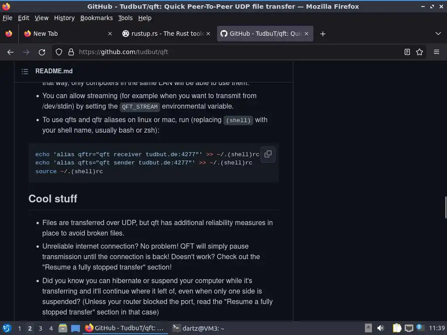The height and width of the screenshot is (335, 447).
Task: Close the New Tab tab
Action: (110, 34)
